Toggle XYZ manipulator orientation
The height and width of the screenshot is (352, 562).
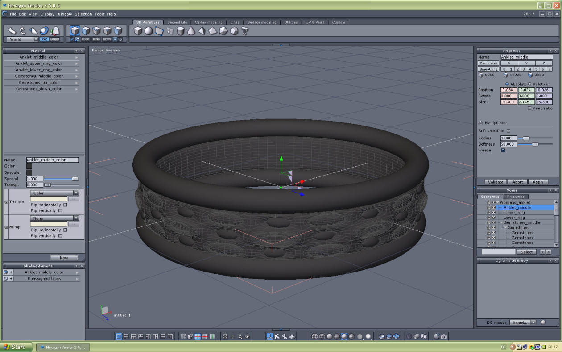click(x=44, y=39)
